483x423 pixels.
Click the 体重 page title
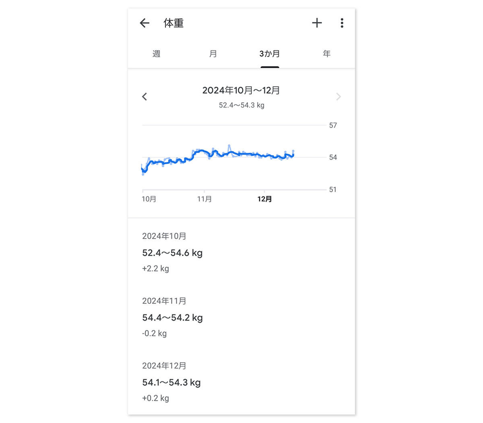click(x=173, y=23)
